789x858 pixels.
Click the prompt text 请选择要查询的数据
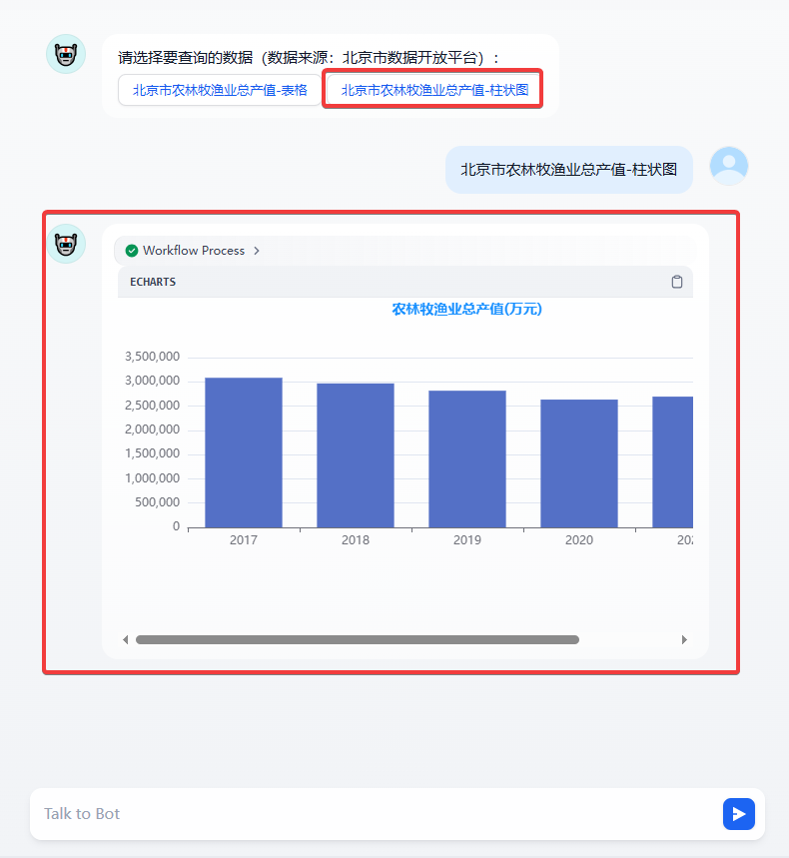coord(186,58)
